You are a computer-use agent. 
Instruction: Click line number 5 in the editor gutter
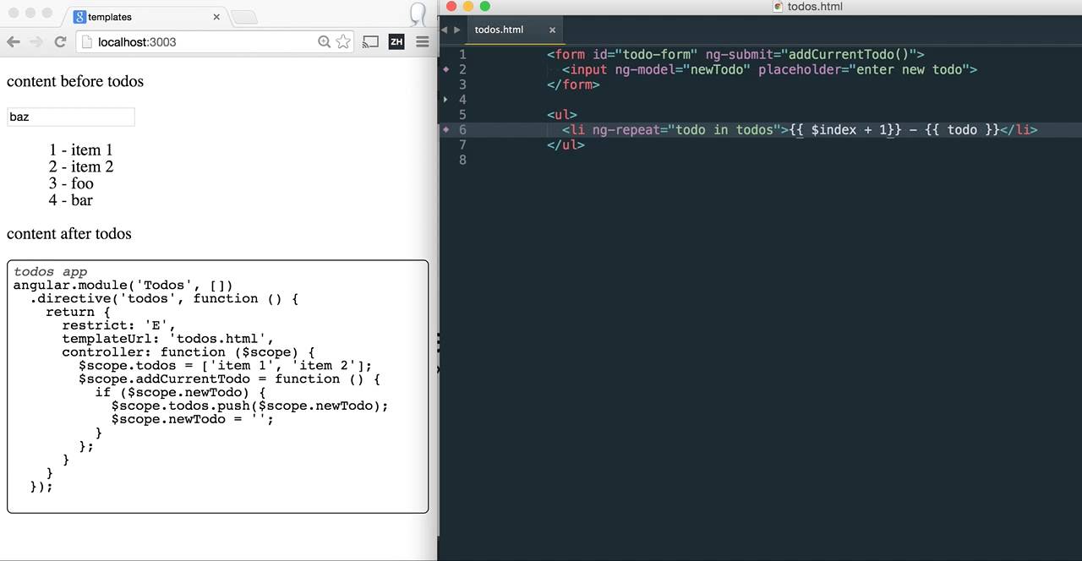[x=462, y=114]
